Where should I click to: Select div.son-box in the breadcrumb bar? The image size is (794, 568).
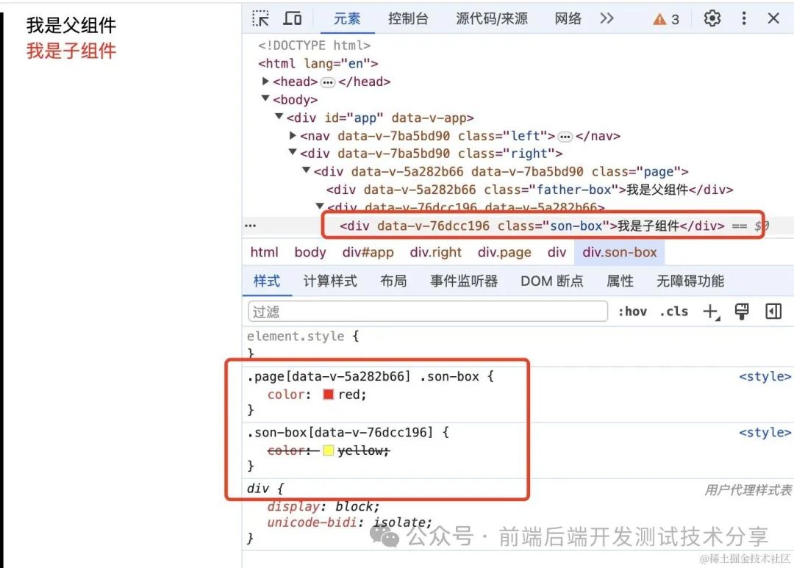[x=619, y=251]
